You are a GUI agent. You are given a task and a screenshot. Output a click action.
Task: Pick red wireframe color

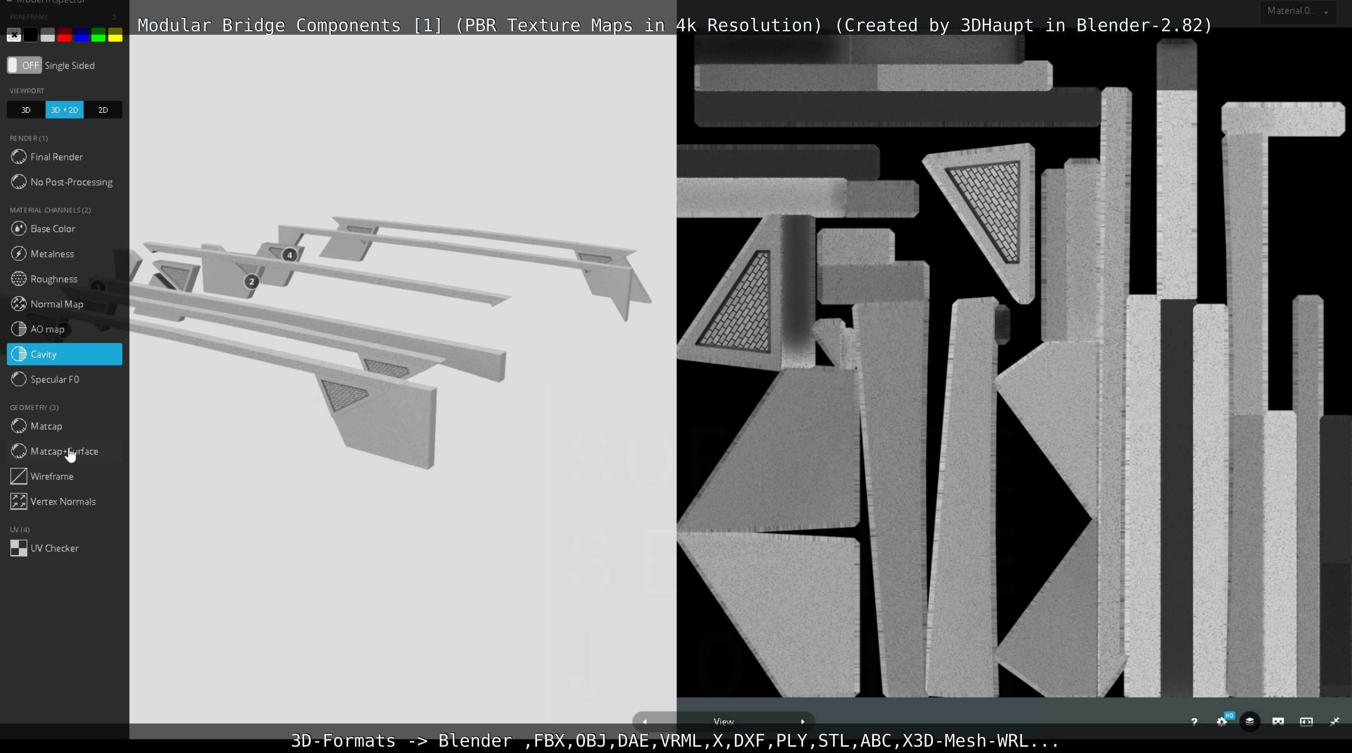[x=65, y=35]
